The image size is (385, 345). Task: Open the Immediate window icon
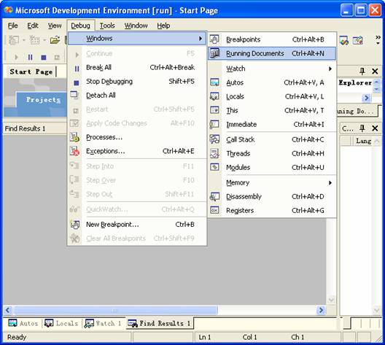pos(214,124)
